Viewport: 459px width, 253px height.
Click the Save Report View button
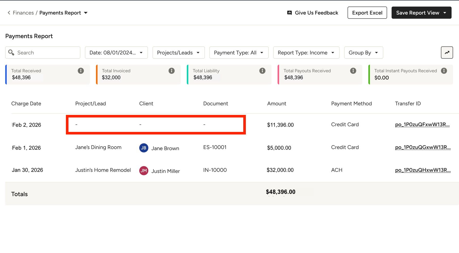(x=421, y=13)
